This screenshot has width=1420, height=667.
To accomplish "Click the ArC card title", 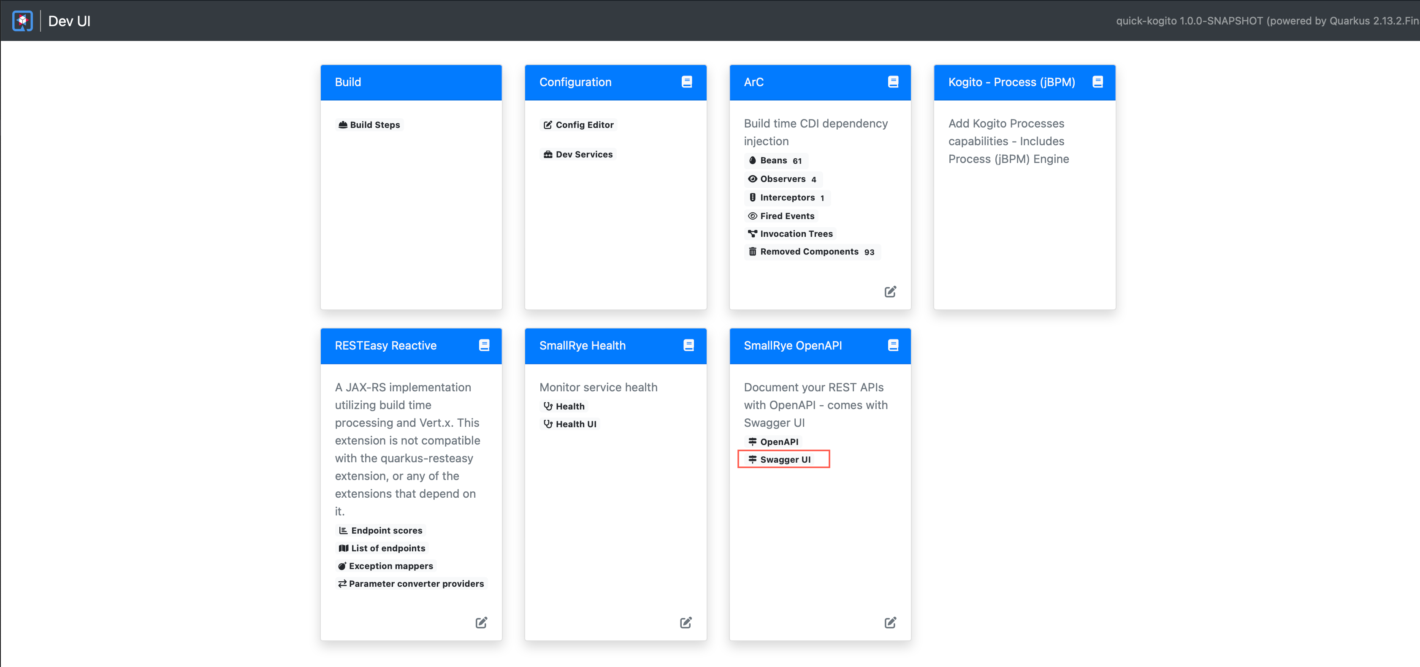I will (x=753, y=82).
